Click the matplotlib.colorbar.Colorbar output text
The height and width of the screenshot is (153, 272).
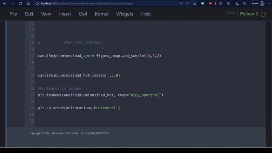point(70,133)
